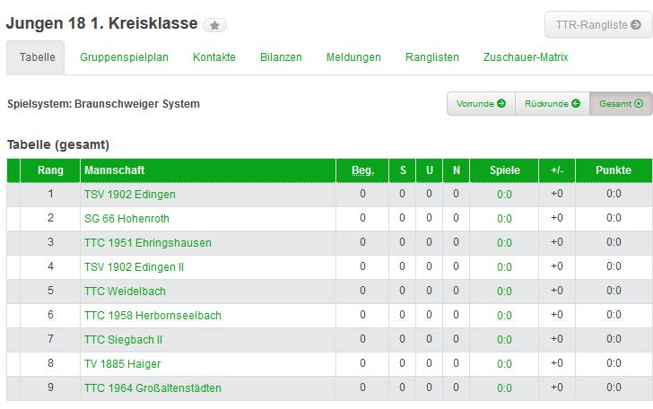Click the Rückrunde left-arrow icon
Viewport: 653px width, 409px height.
pos(576,103)
